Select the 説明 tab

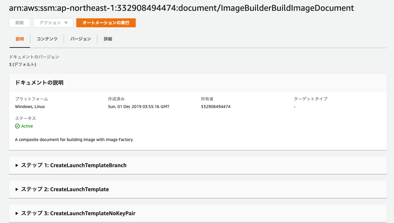[x=20, y=39]
